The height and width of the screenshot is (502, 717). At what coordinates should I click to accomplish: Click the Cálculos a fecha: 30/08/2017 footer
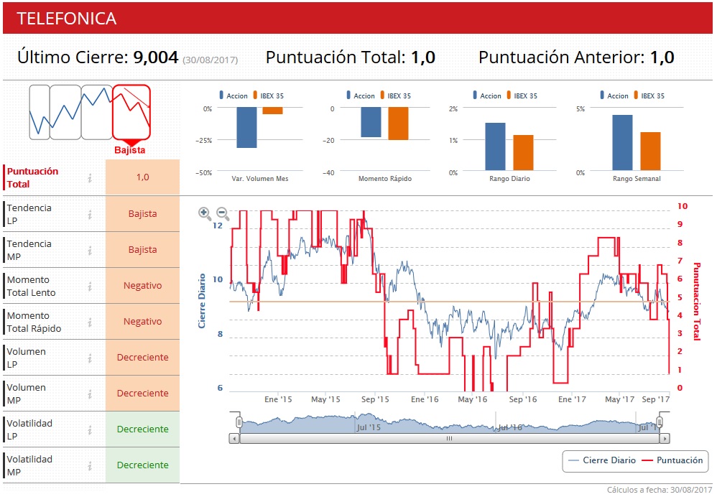coord(660,490)
